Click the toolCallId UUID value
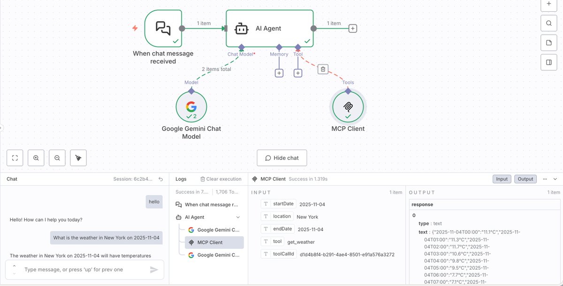563x286 pixels. pos(347,255)
